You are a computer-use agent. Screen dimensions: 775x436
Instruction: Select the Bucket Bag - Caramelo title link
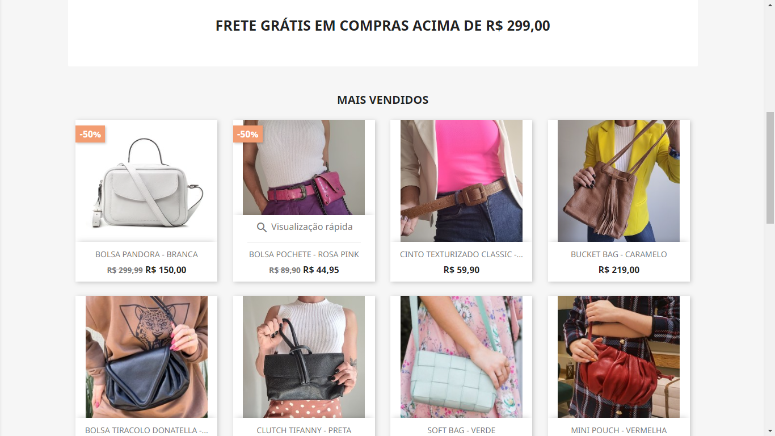click(619, 254)
